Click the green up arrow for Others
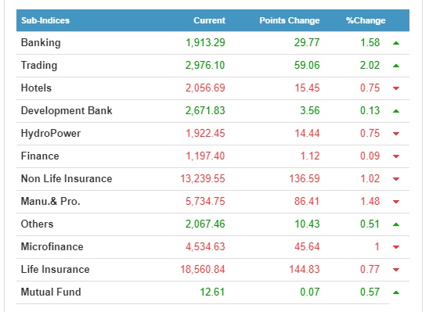Viewport: 429px width, 312px height. tap(396, 224)
